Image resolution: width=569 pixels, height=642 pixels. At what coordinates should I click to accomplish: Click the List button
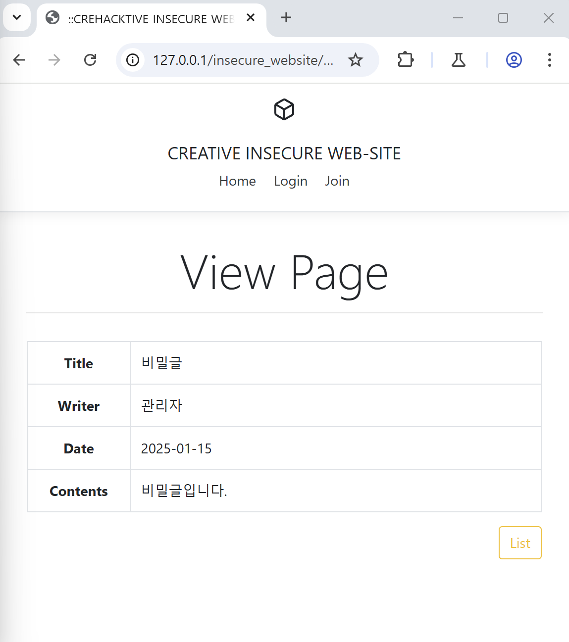(520, 543)
